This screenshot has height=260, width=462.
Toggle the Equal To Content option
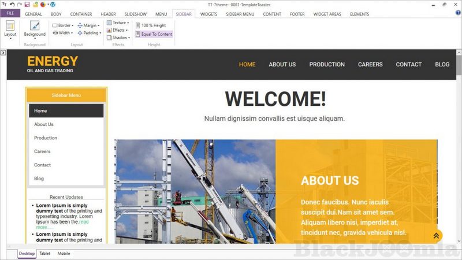(154, 34)
